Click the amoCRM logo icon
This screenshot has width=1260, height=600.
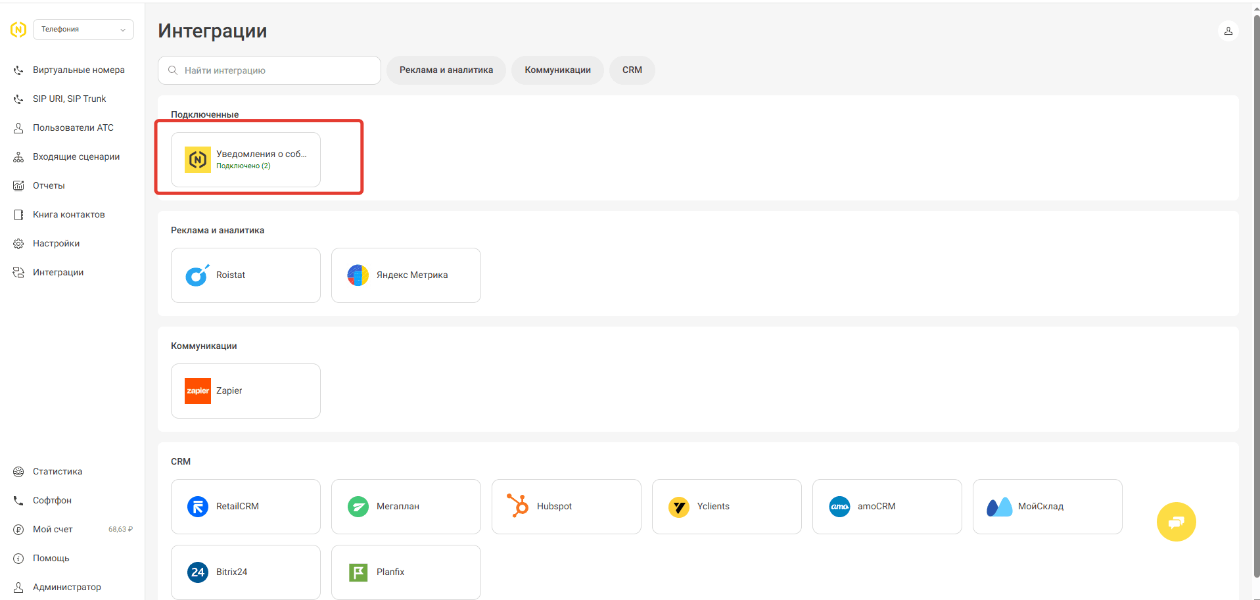(839, 507)
